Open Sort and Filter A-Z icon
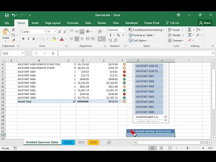 pyautogui.click(x=198, y=30)
